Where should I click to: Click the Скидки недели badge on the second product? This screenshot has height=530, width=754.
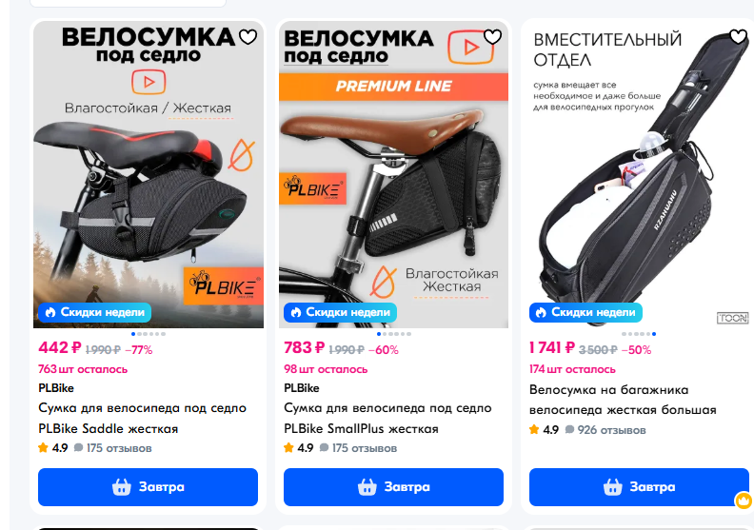point(341,312)
